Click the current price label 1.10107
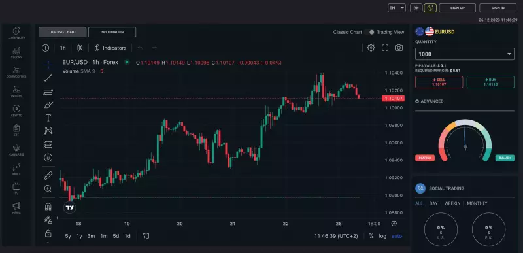This screenshot has height=253, width=523. click(393, 98)
